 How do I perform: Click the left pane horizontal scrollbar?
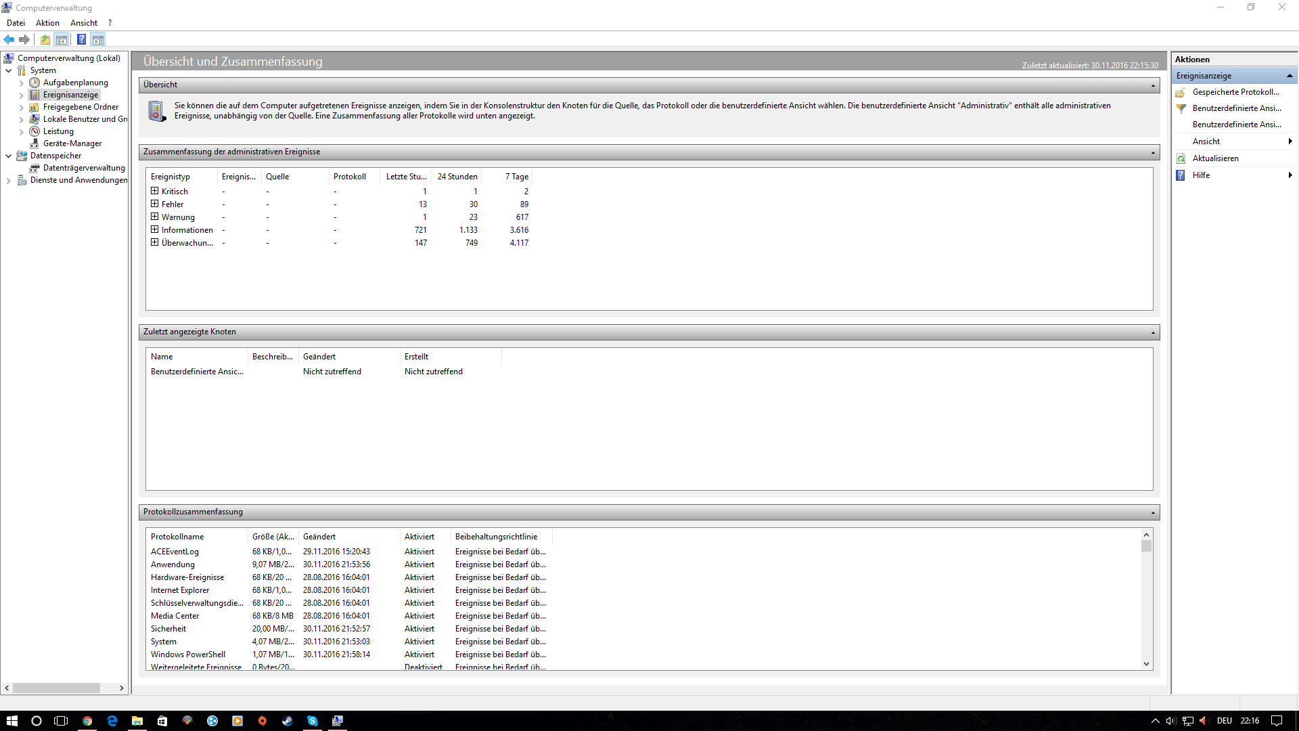tap(57, 688)
